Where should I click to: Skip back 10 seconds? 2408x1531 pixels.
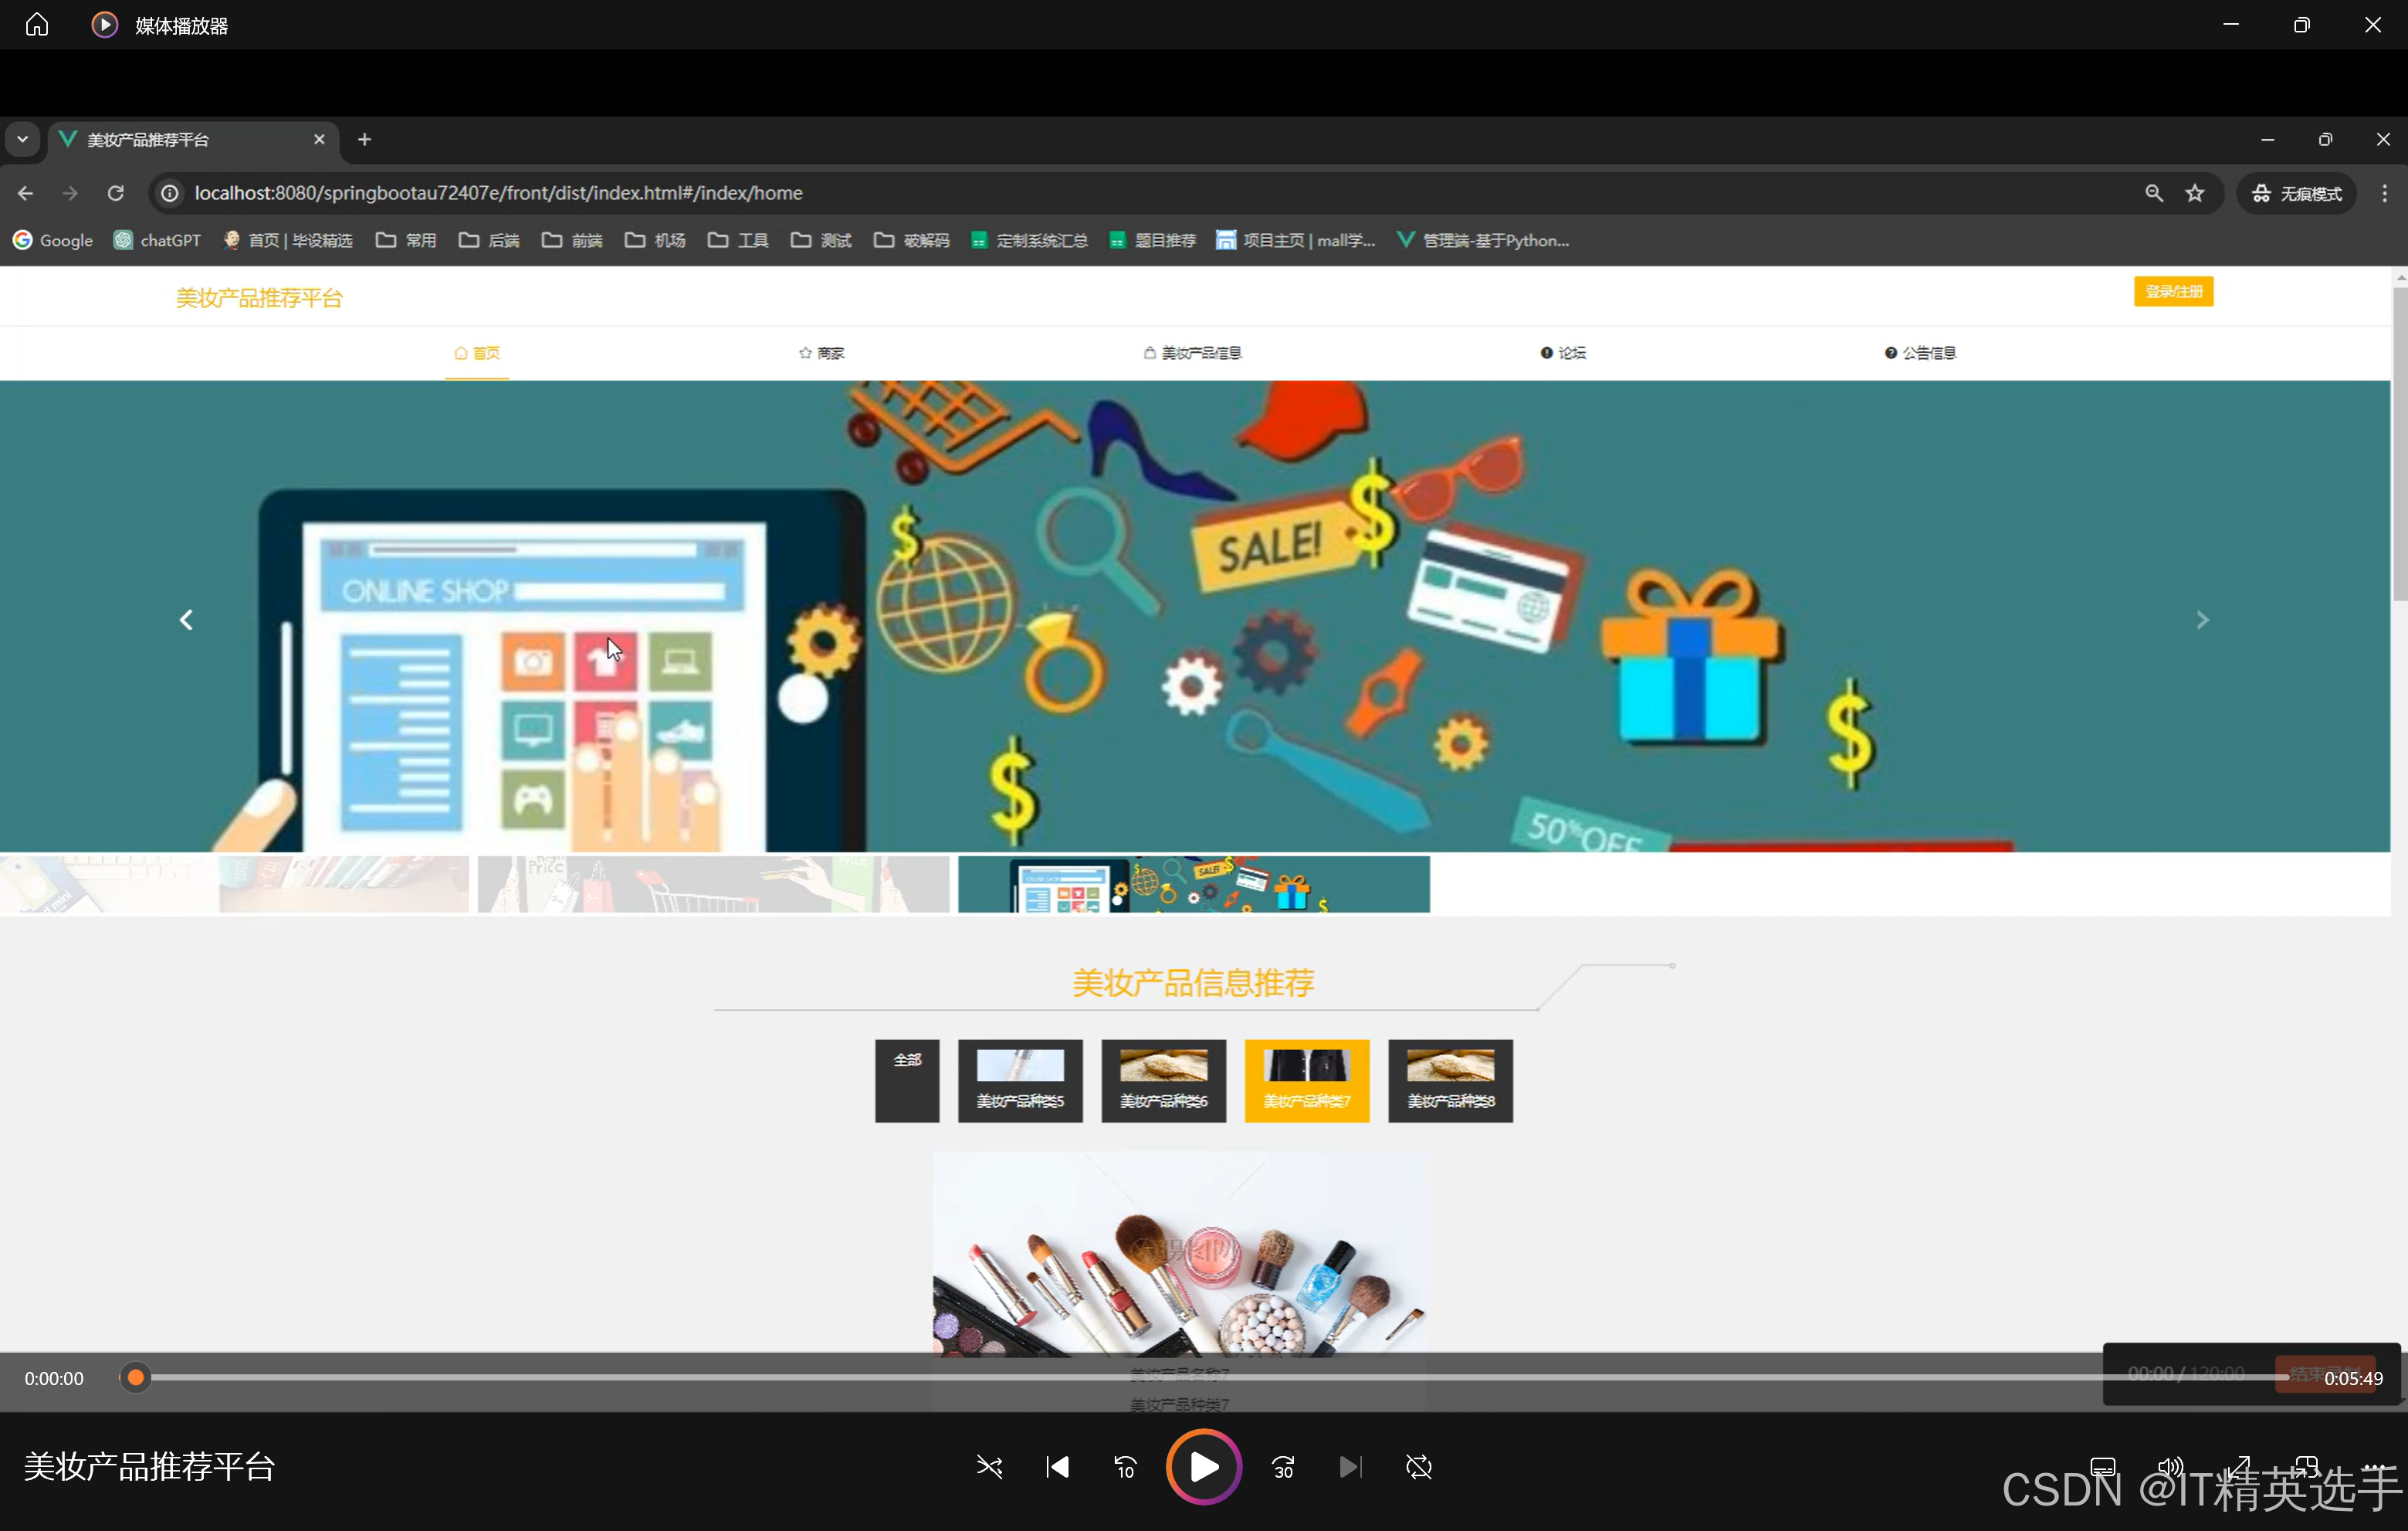[x=1125, y=1467]
